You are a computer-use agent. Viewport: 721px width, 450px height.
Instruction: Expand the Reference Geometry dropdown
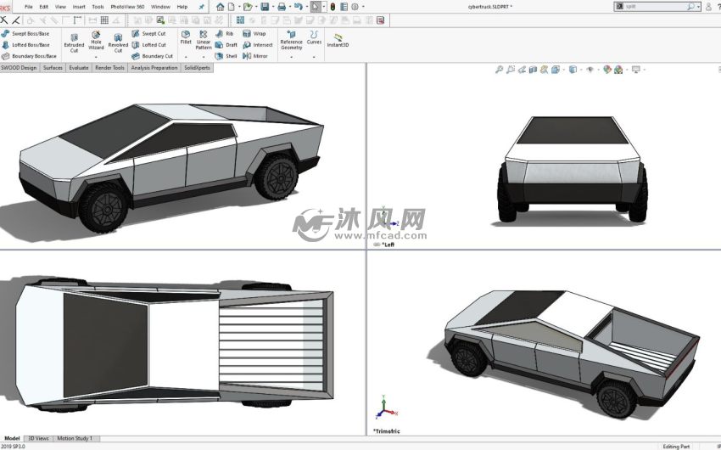291,57
